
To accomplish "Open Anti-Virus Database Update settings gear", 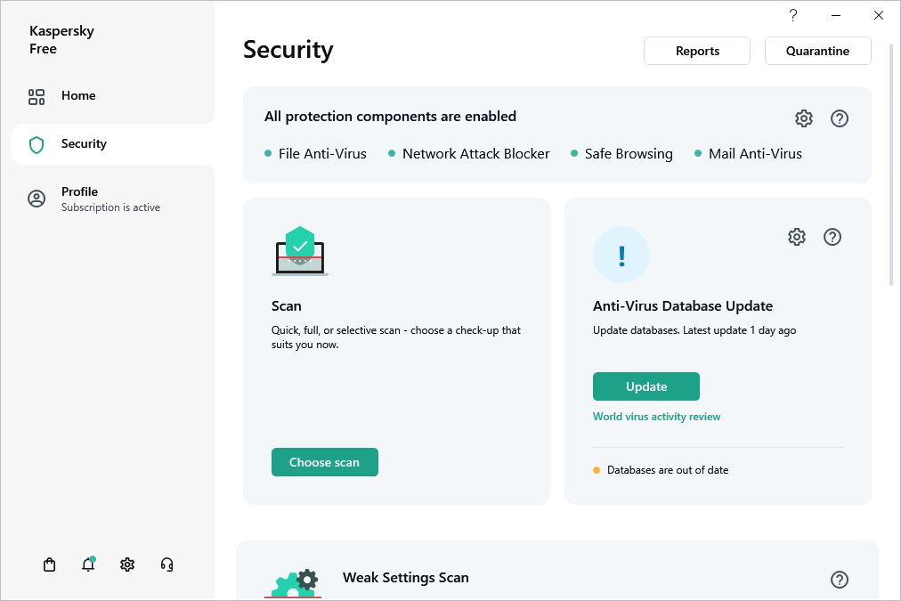I will (797, 237).
